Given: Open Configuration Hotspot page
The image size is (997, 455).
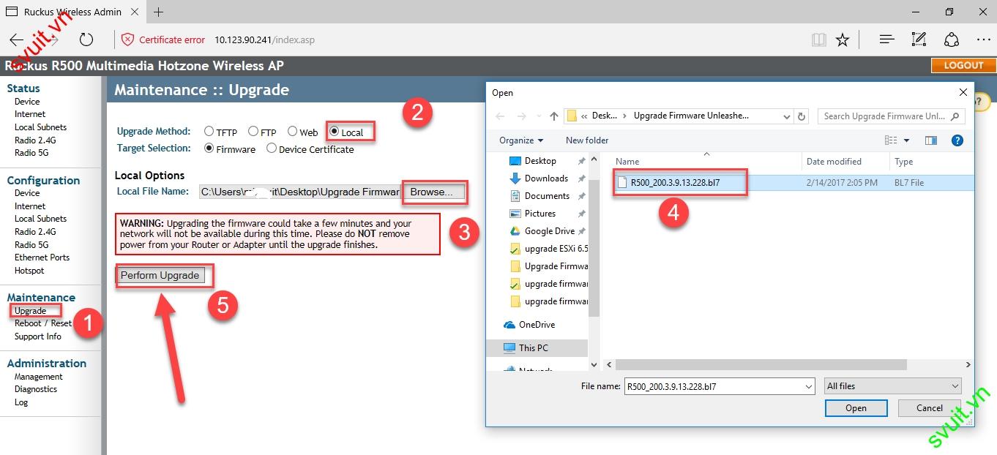Looking at the screenshot, I should pos(29,271).
